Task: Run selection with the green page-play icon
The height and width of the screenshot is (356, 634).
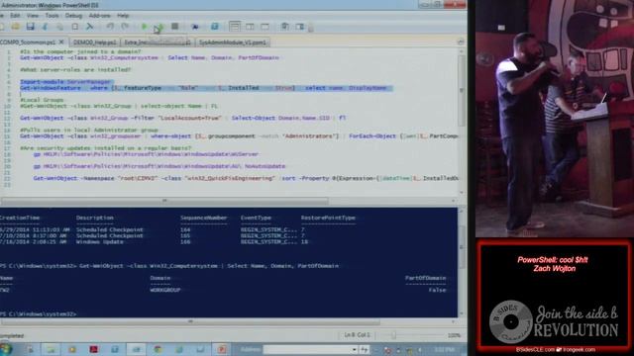Action: 159,27
